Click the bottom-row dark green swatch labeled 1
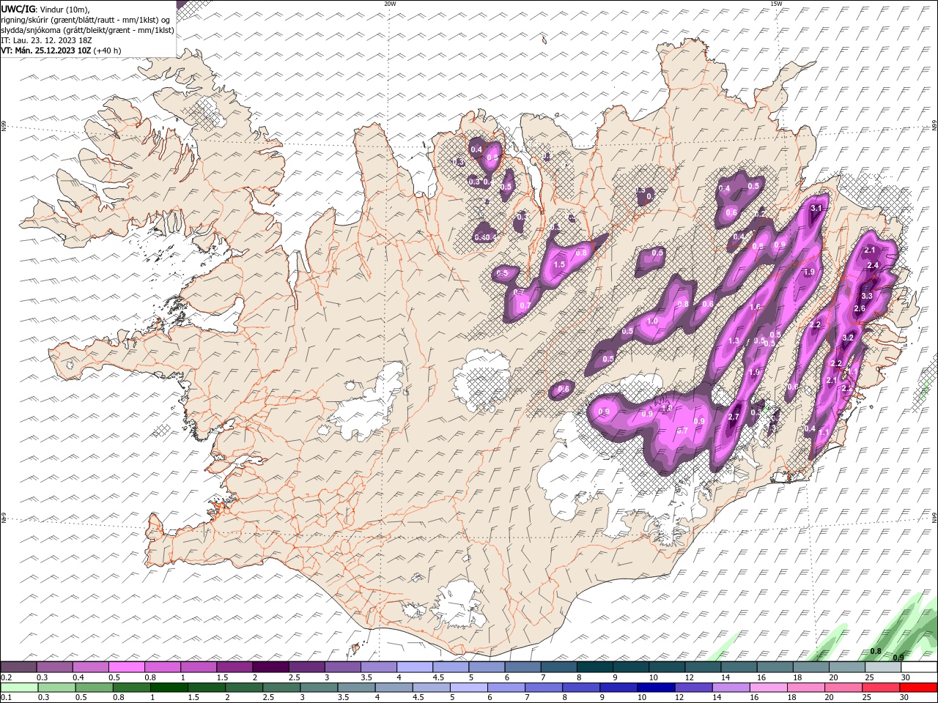 pyautogui.click(x=169, y=687)
